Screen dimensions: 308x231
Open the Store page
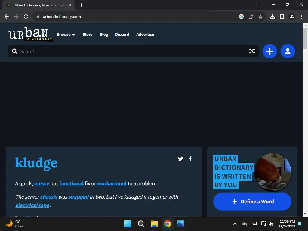click(x=88, y=34)
